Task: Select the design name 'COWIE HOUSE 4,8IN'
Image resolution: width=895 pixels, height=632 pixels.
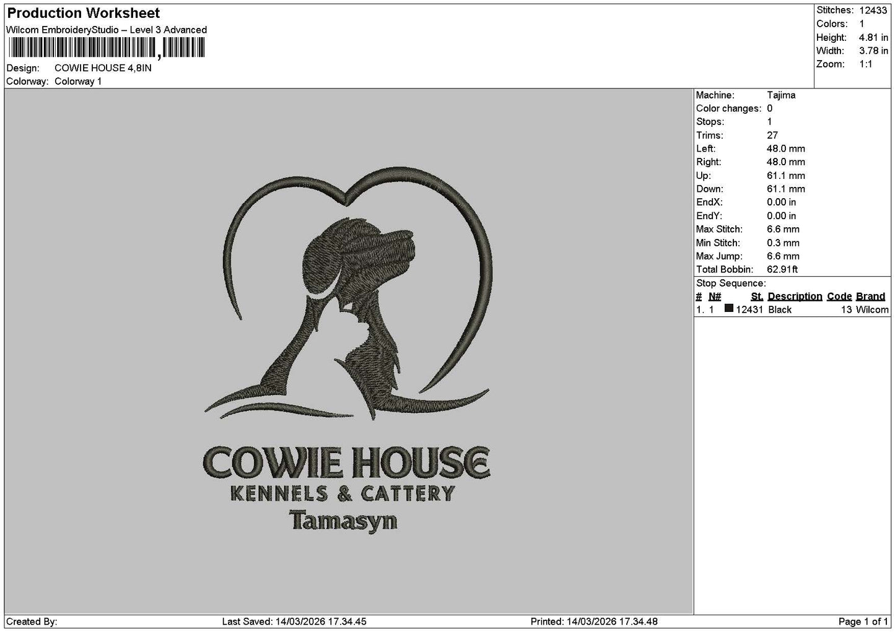Action: pos(103,68)
